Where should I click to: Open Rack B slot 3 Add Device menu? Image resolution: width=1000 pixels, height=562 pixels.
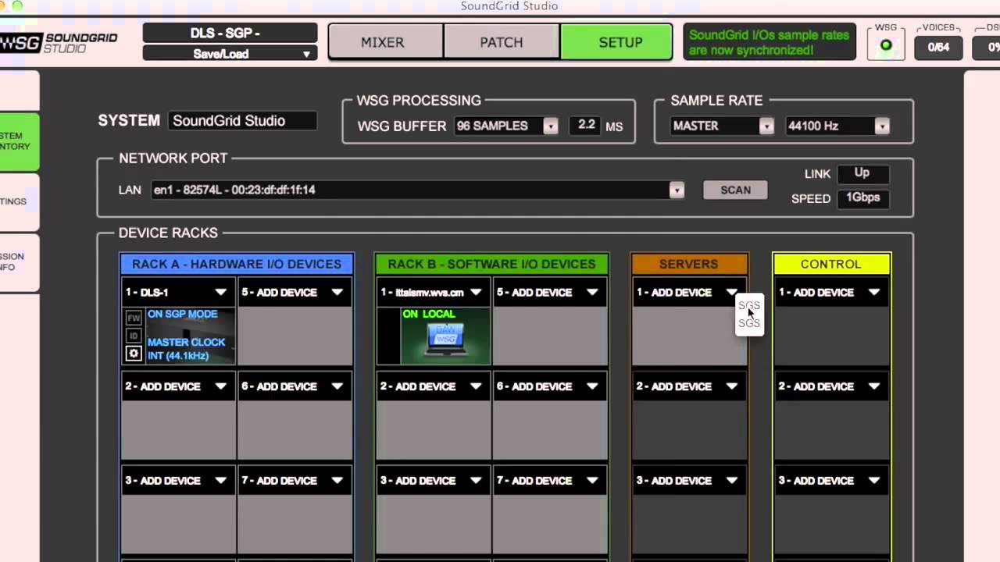pyautogui.click(x=434, y=481)
